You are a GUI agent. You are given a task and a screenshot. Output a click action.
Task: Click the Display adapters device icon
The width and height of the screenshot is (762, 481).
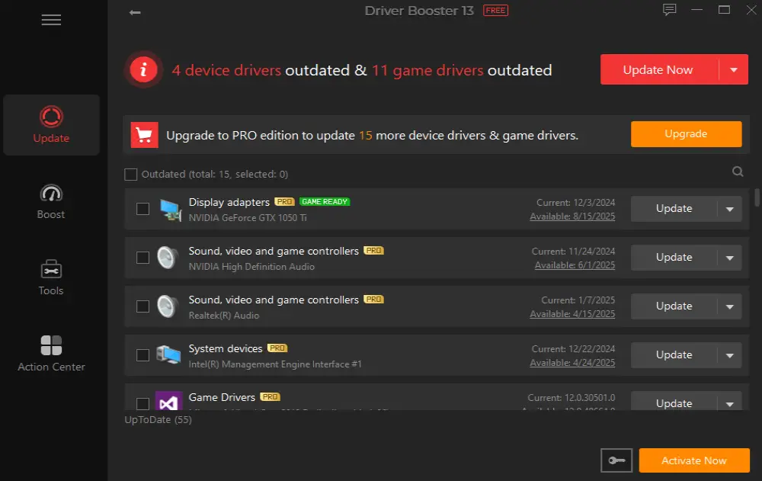[x=171, y=210]
